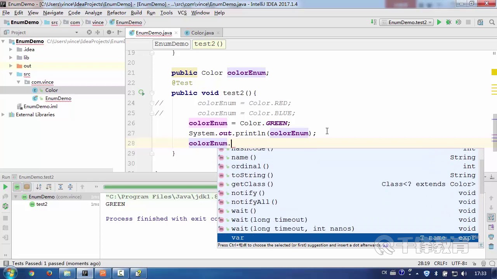
Task: Expand the out folder
Action: point(11,66)
